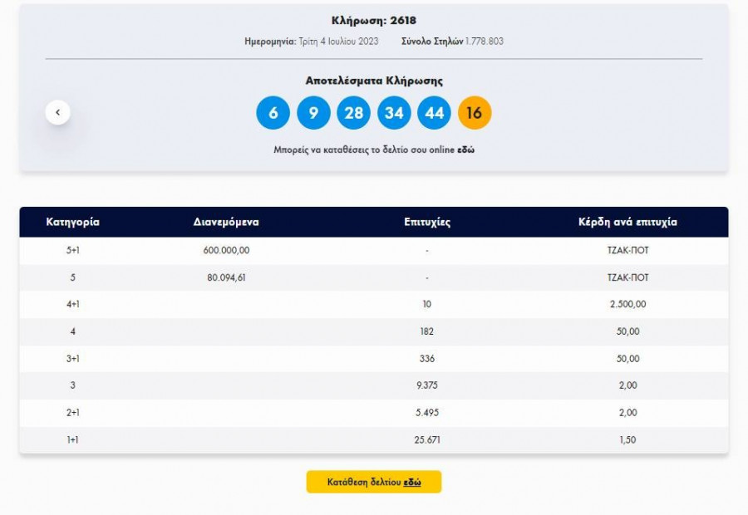
Task: Open the online εδώ link under results
Action: tap(465, 150)
